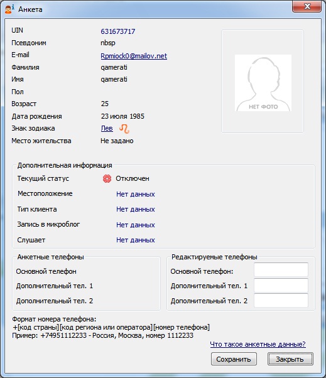Click Дополнительный тел. 2 under Анкетные телефоны
326x378 pixels.
click(55, 301)
